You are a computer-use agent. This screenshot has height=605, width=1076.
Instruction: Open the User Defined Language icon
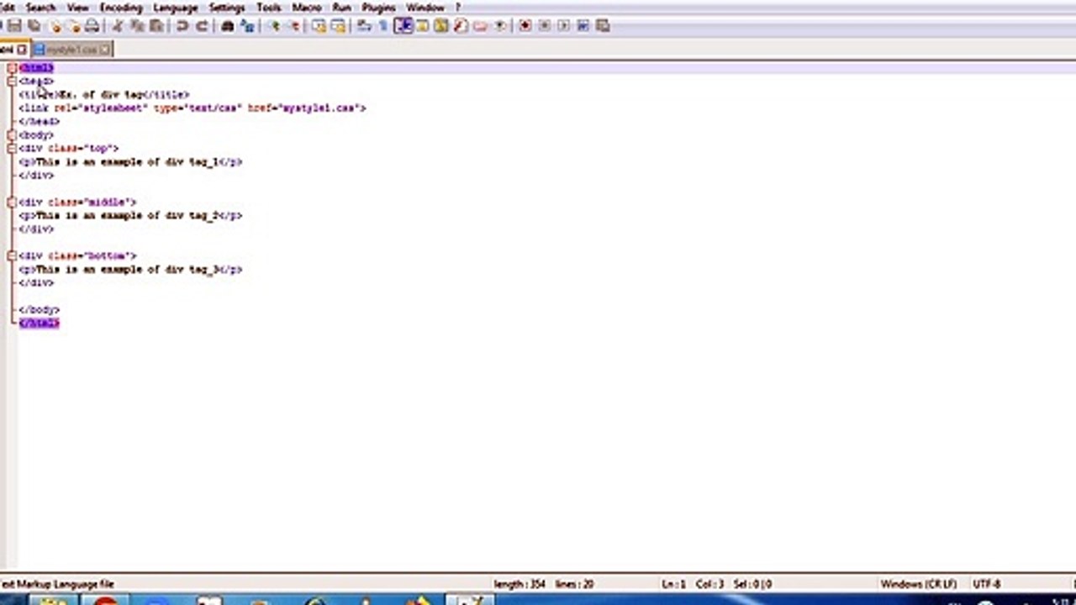[422, 26]
